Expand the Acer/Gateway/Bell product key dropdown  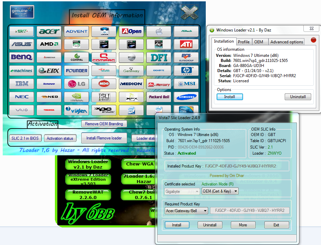point(186,211)
